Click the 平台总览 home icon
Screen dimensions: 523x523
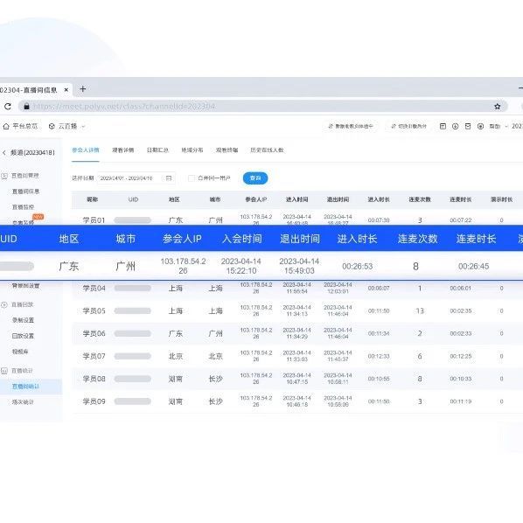pyautogui.click(x=6, y=127)
